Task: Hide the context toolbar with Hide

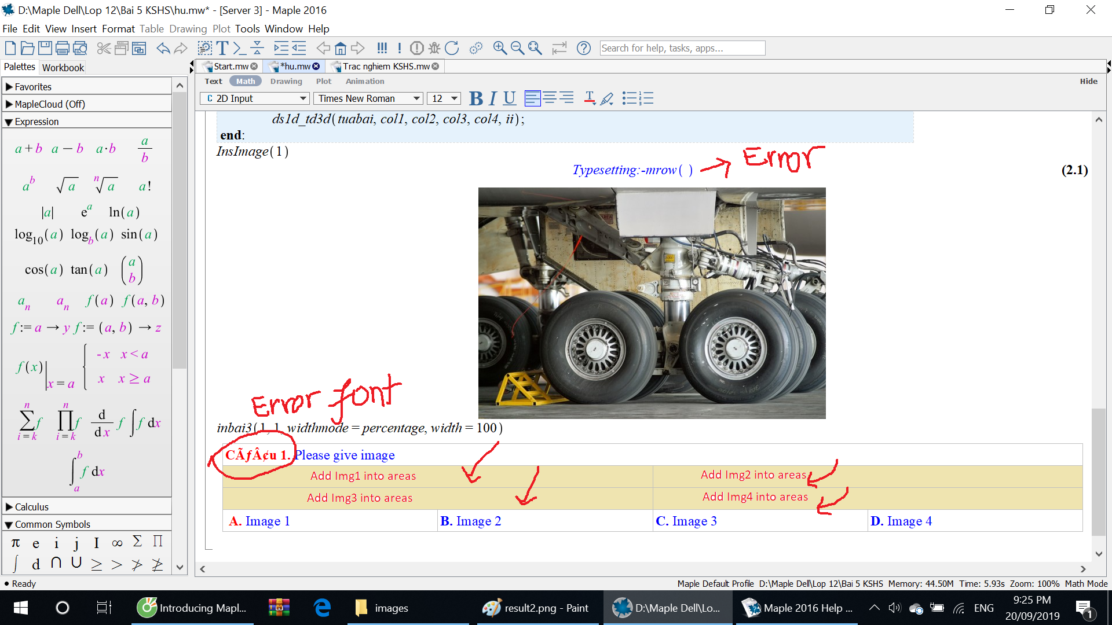Action: (1088, 82)
